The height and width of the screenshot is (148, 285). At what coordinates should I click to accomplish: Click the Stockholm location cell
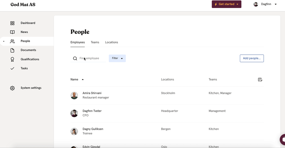tap(168, 93)
